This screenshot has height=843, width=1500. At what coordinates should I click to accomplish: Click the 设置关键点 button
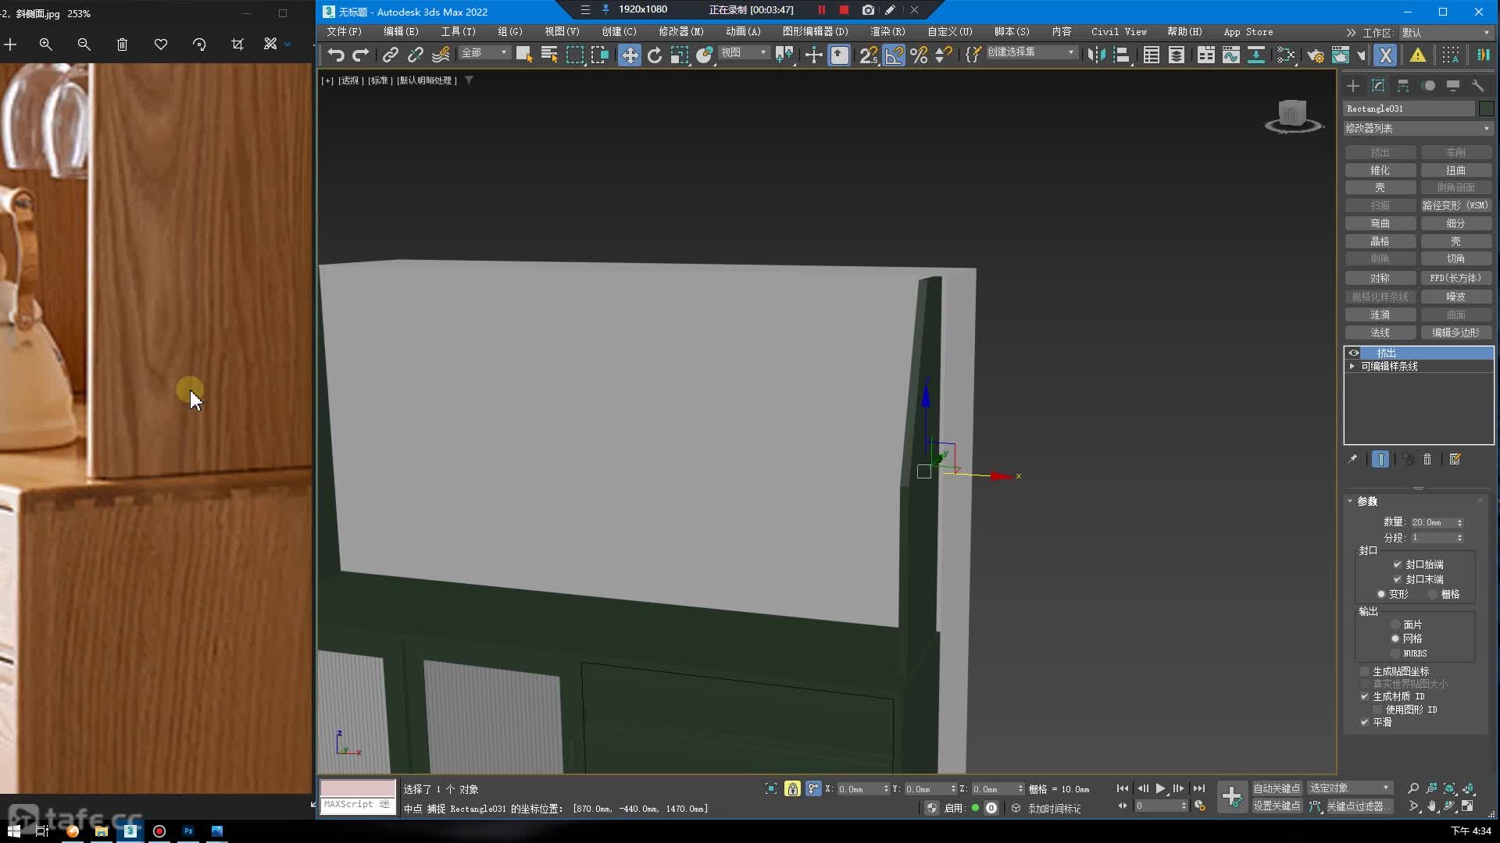point(1277,806)
